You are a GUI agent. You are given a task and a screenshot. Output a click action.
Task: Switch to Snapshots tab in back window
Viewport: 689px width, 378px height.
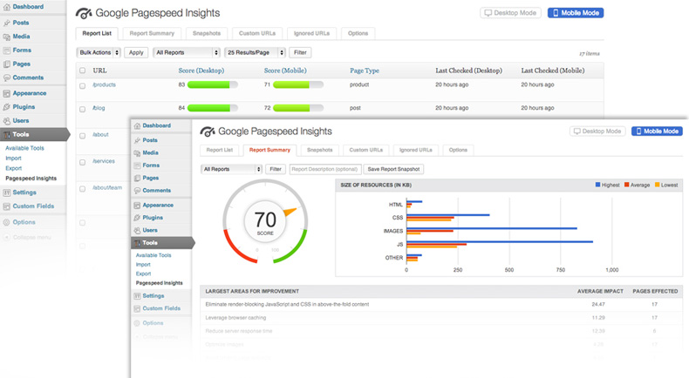[207, 33]
